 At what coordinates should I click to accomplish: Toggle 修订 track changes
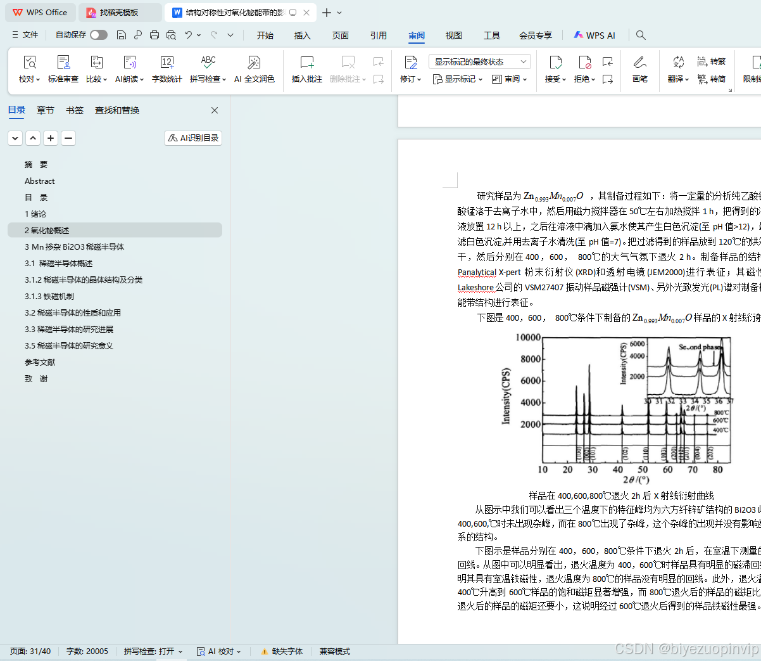tap(411, 69)
